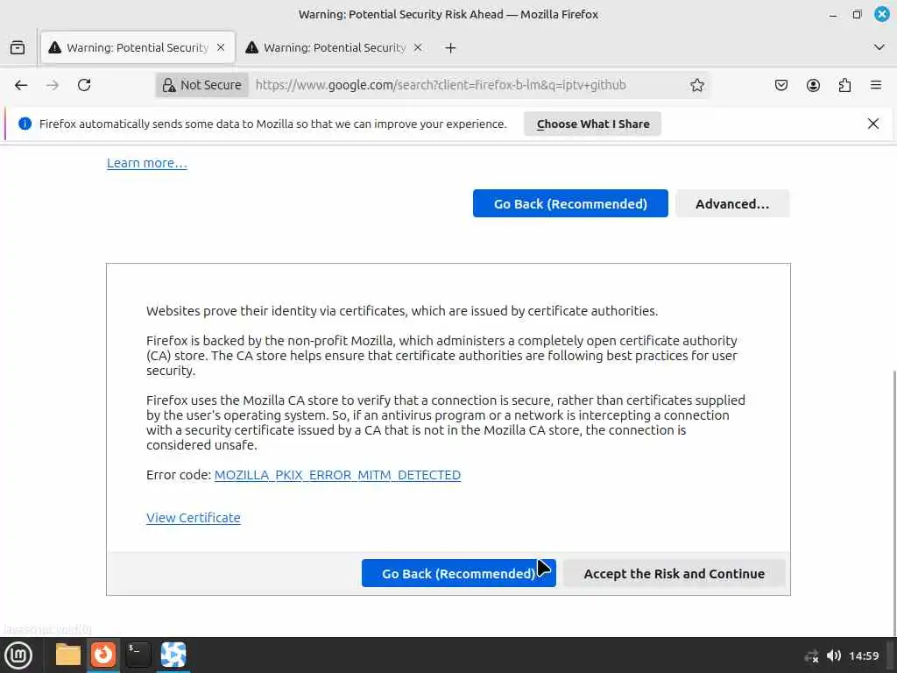Image resolution: width=897 pixels, height=673 pixels.
Task: Click the blue information icon in notification bar
Action: [25, 124]
